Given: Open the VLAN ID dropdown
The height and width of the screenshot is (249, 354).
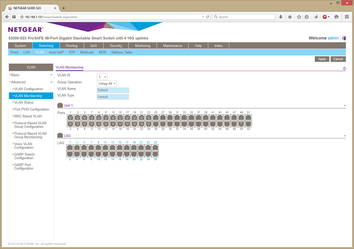Looking at the screenshot, I should point(102,77).
